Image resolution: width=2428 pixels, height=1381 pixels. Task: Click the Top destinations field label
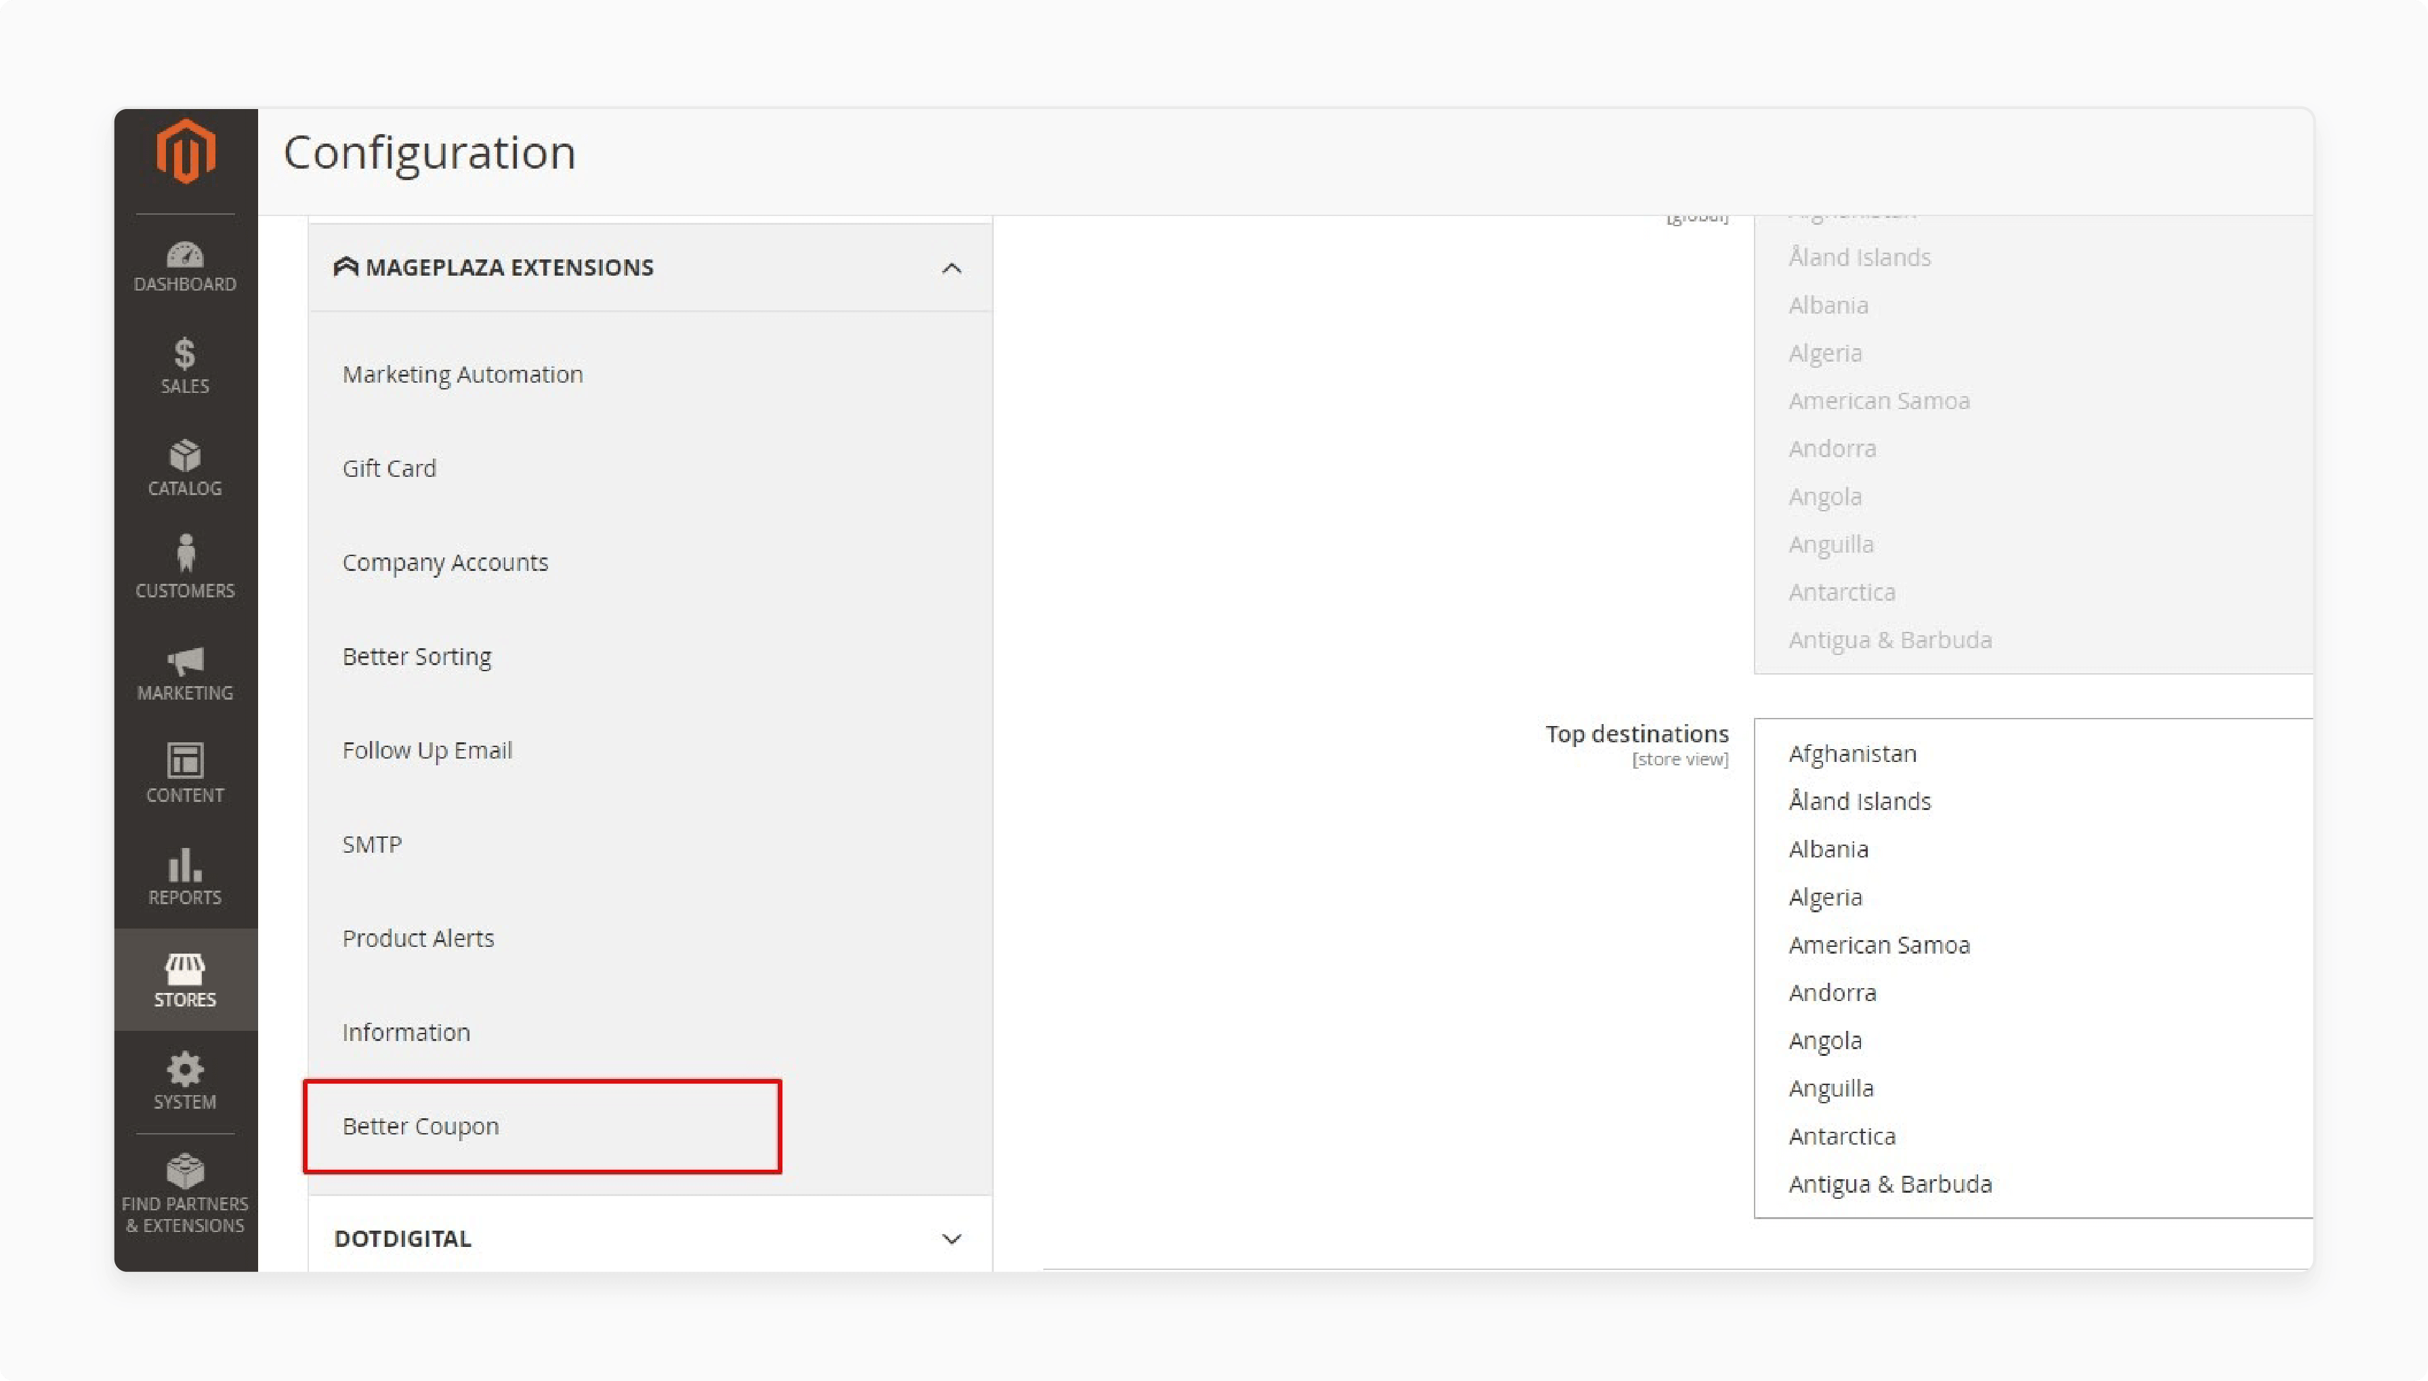[1637, 734]
